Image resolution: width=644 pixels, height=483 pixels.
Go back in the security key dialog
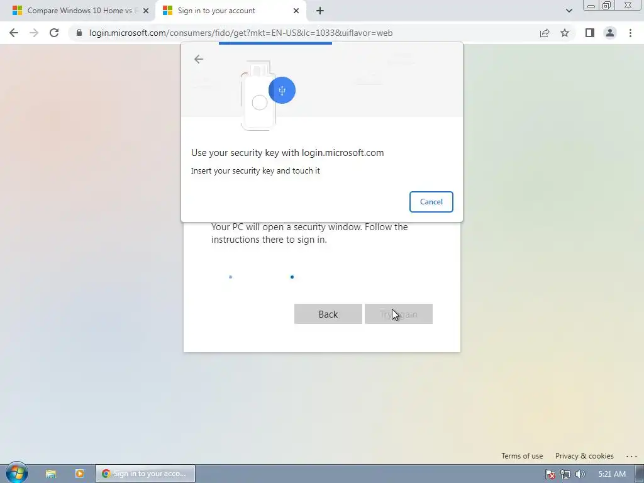(x=198, y=59)
